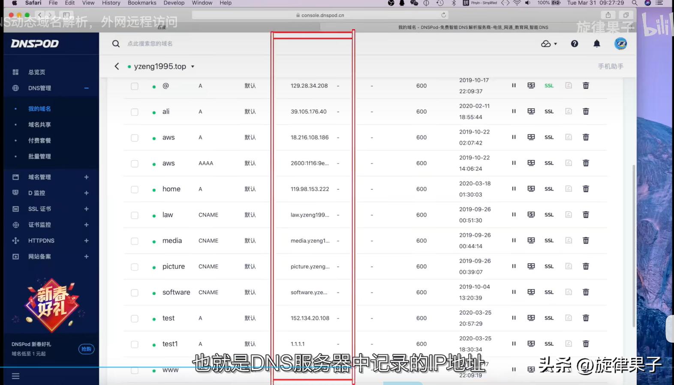Select the ali record checkbox
This screenshot has width=674, height=385.
pyautogui.click(x=135, y=112)
